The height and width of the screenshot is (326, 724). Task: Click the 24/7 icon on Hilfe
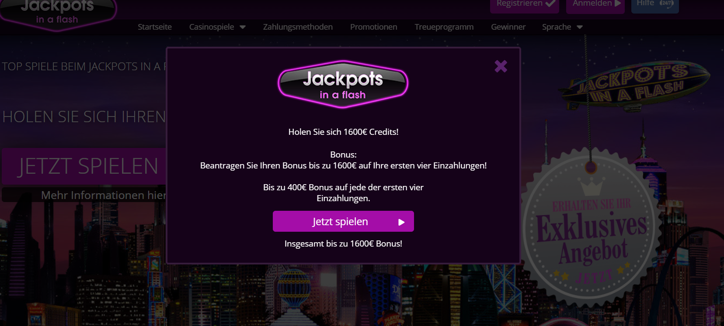667,3
